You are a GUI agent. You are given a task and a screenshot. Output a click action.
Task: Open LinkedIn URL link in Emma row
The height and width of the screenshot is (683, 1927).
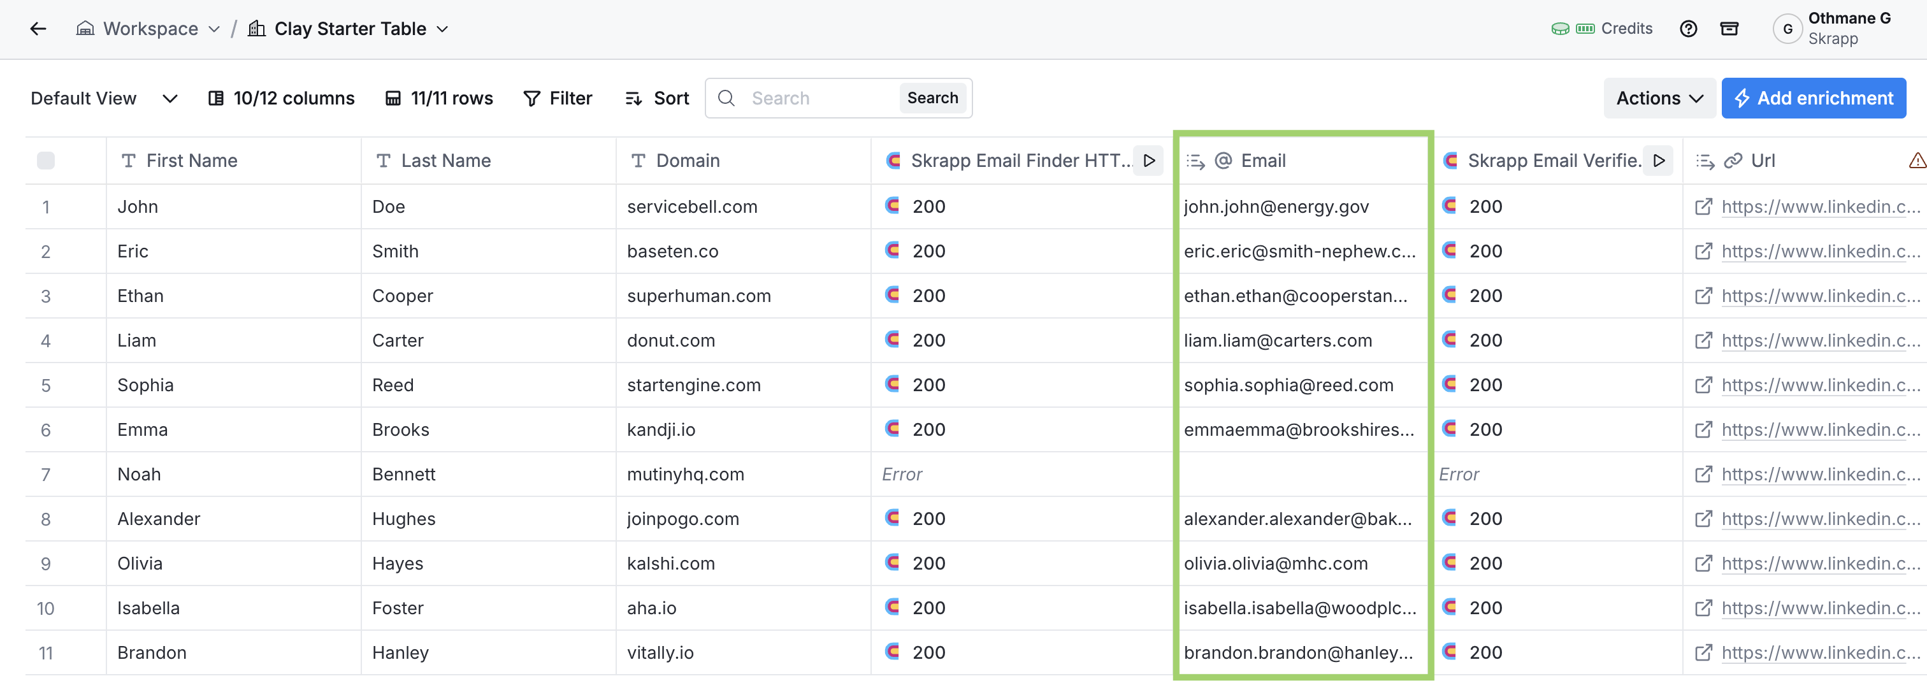[1820, 430]
